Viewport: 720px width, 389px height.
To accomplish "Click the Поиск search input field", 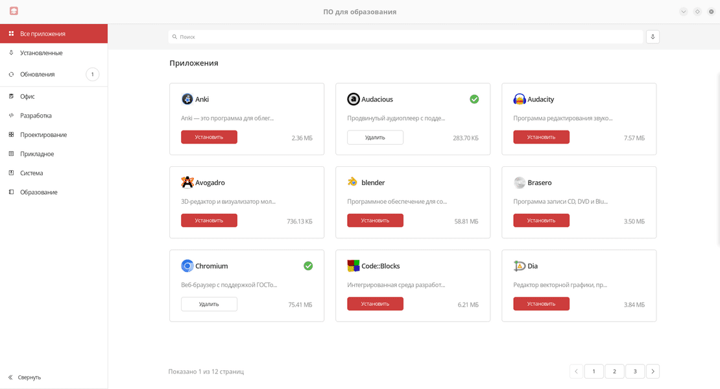I will tap(405, 37).
